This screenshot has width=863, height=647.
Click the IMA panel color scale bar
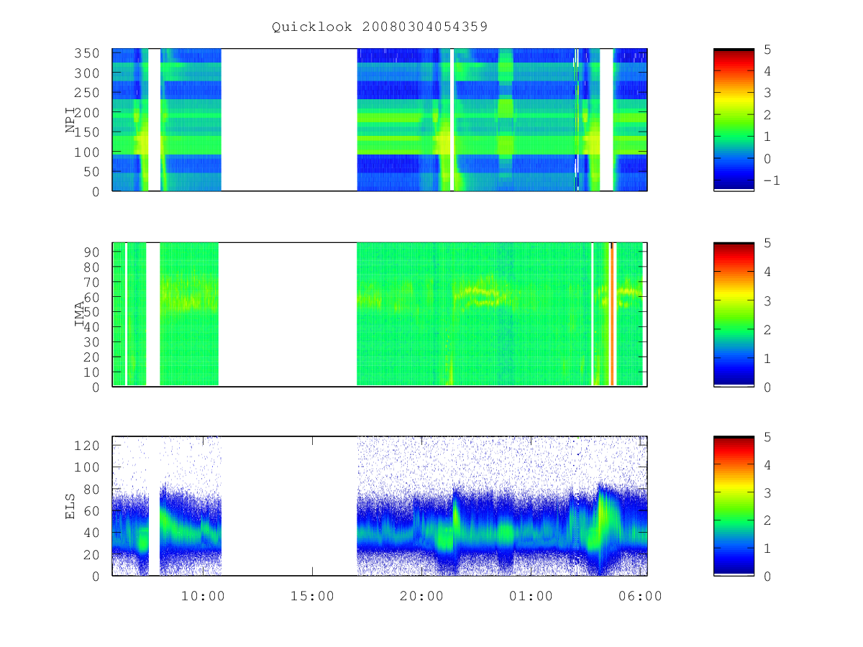734,314
